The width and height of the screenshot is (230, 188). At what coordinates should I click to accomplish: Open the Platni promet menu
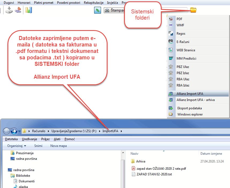[44, 2]
